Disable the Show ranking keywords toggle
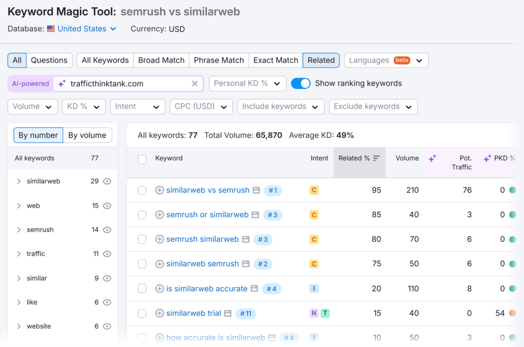 (302, 83)
